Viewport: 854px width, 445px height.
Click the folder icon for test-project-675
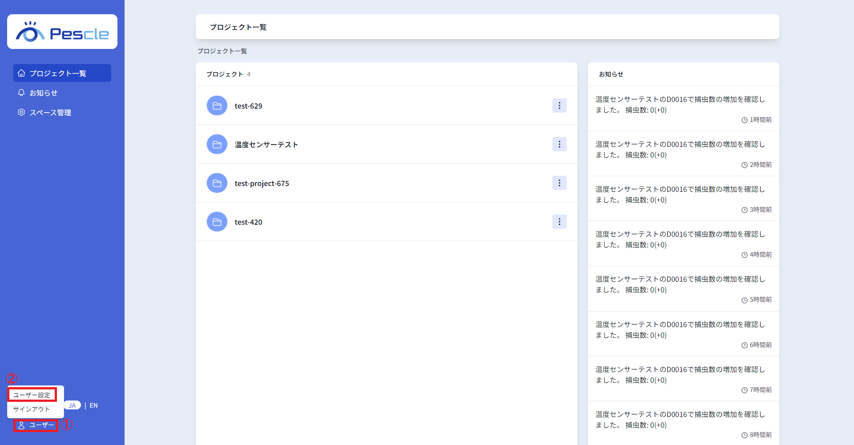pos(217,183)
